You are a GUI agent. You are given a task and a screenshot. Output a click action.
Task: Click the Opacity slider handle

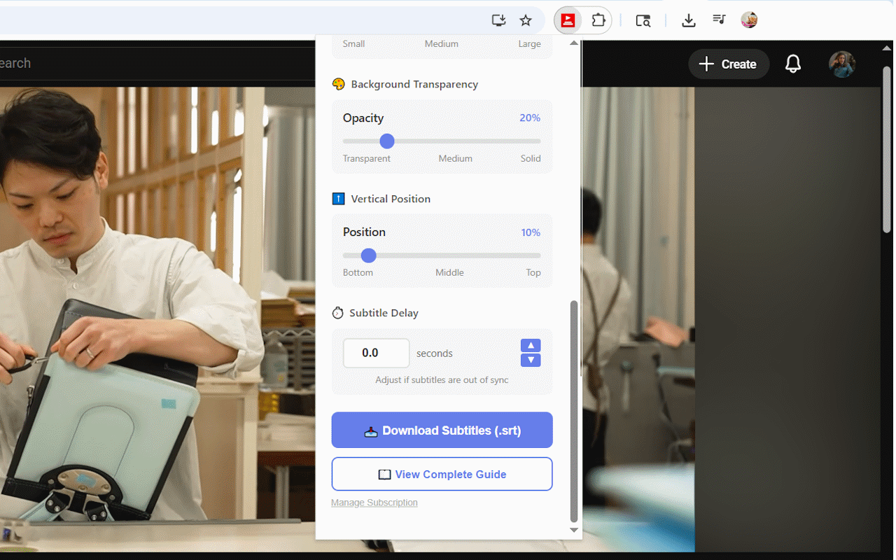[x=387, y=141]
